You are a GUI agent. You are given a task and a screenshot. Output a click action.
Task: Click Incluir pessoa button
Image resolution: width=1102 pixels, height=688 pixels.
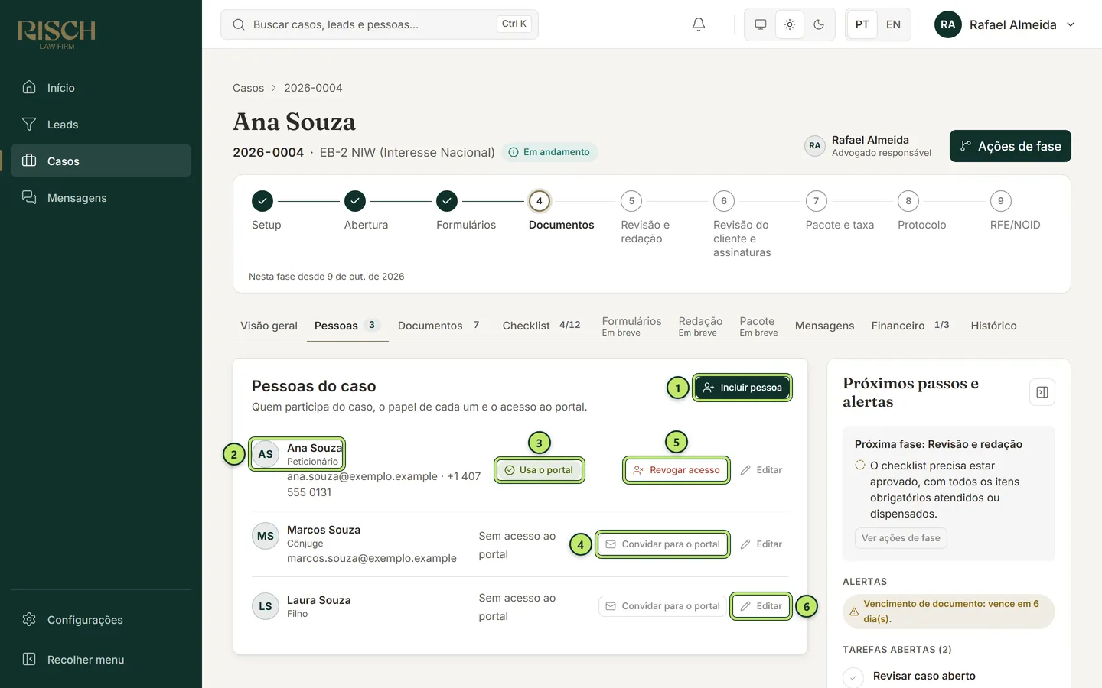(742, 388)
